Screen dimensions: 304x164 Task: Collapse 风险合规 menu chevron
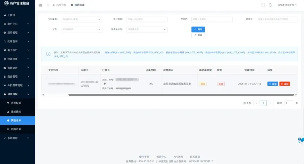28,94
